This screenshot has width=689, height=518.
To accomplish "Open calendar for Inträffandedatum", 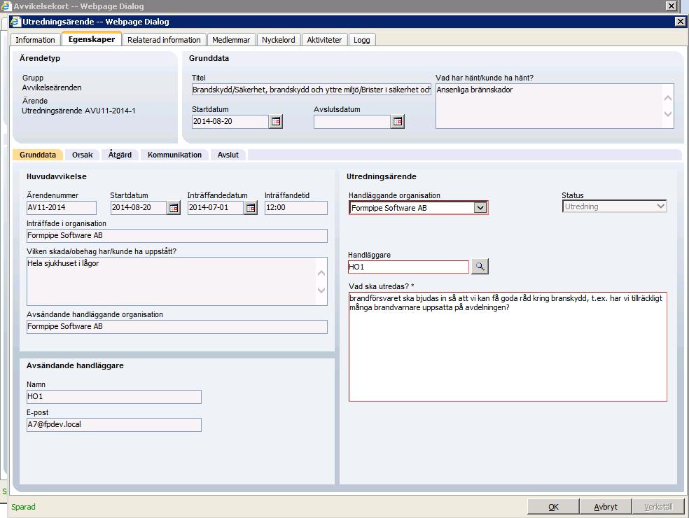I will (x=251, y=207).
